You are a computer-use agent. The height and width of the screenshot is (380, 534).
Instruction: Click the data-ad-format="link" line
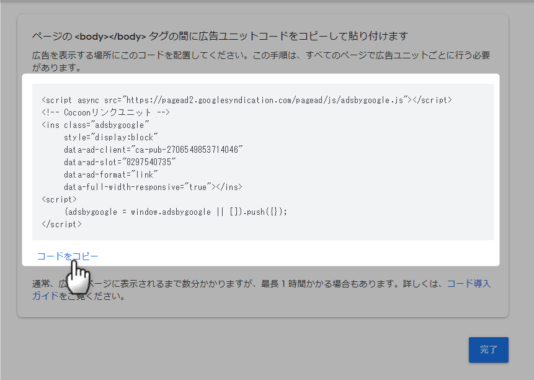tap(110, 174)
